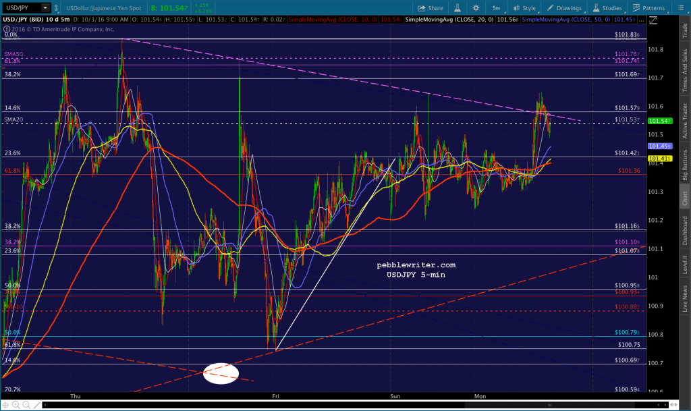The image size is (691, 411).
Task: Open the Studies flask menu
Action: pyautogui.click(x=607, y=8)
